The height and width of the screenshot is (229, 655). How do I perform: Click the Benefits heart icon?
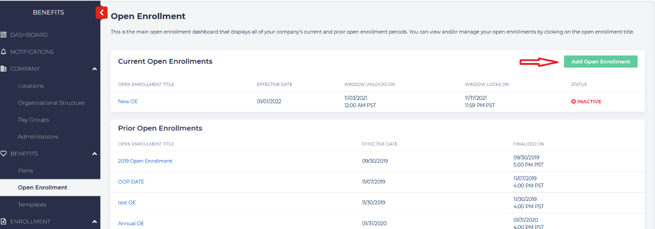click(4, 154)
